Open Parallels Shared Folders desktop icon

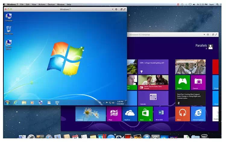click(x=9, y=45)
